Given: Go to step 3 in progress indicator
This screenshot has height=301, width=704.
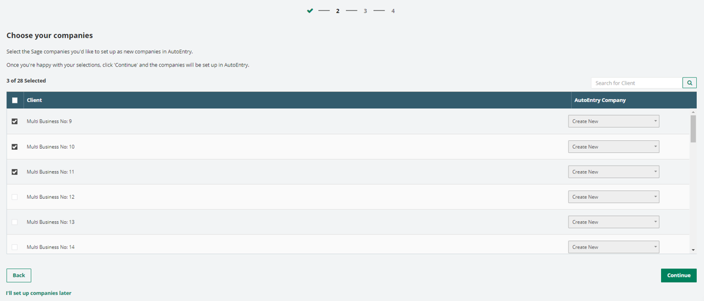Looking at the screenshot, I should 365,11.
